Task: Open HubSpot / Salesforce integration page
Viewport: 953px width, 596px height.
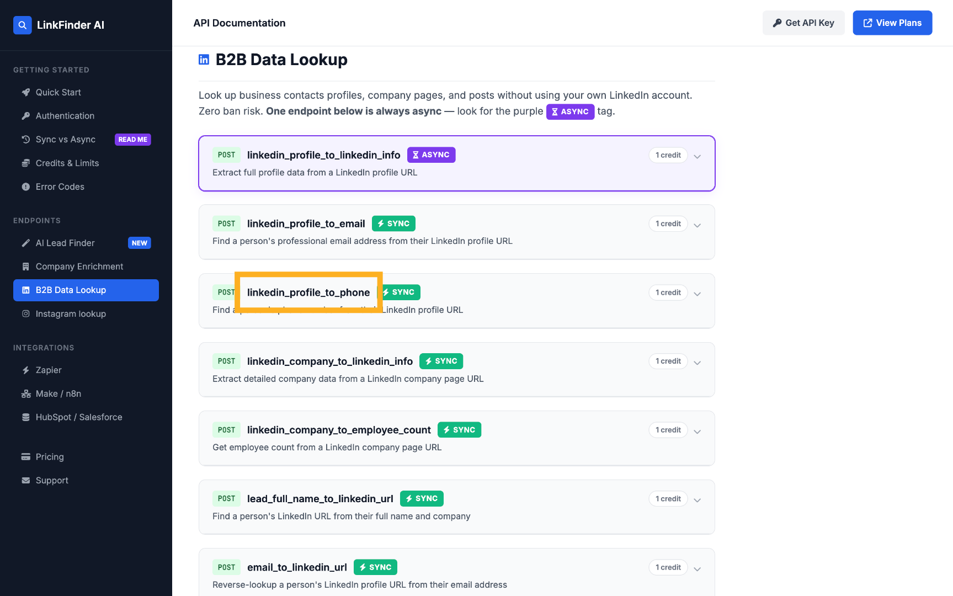Action: click(x=86, y=417)
